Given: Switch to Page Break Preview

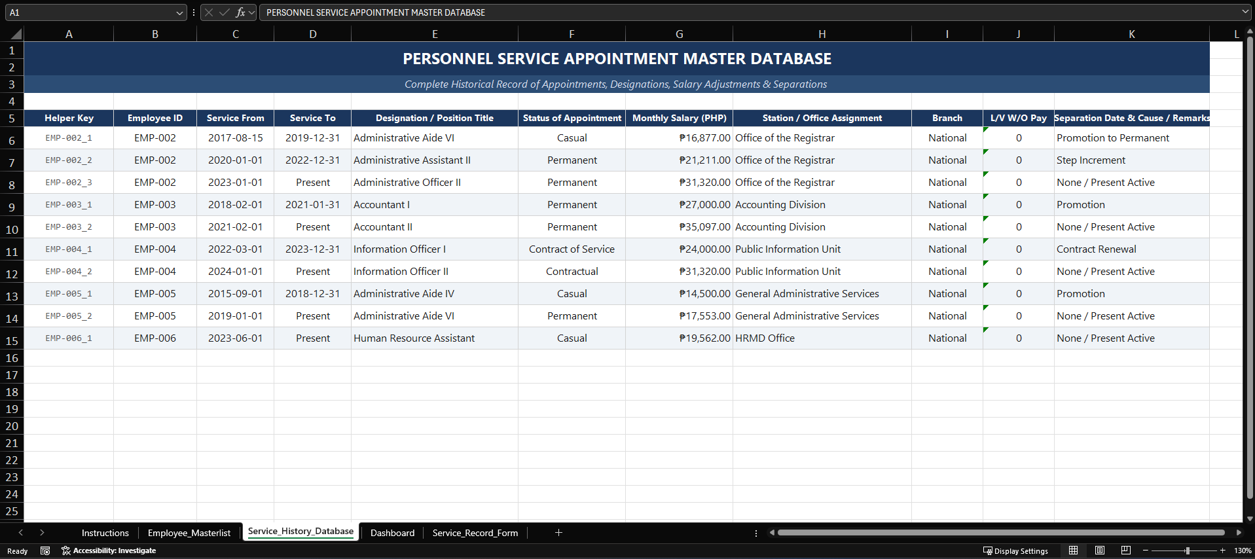Looking at the screenshot, I should 1126,551.
